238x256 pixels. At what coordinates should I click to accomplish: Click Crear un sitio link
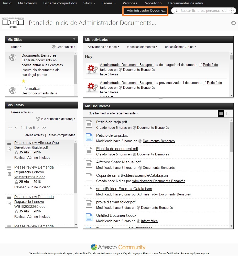pos(63,47)
